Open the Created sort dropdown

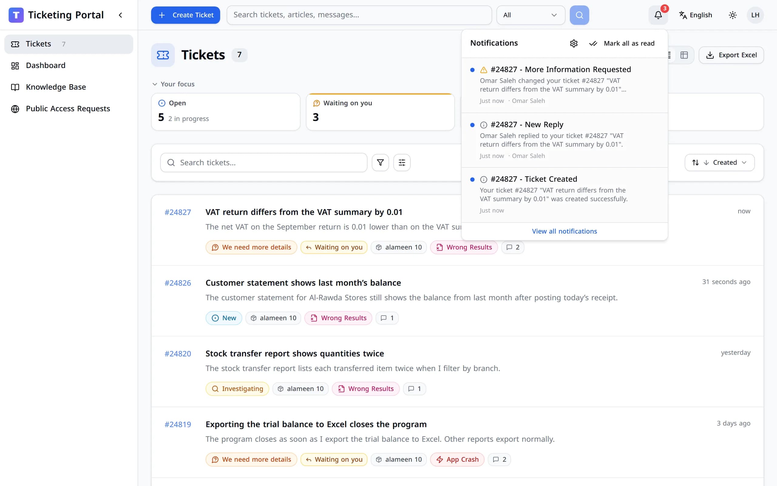tap(720, 163)
